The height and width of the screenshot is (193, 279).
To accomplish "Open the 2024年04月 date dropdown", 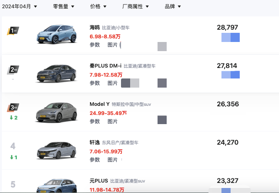I will pos(19,6).
